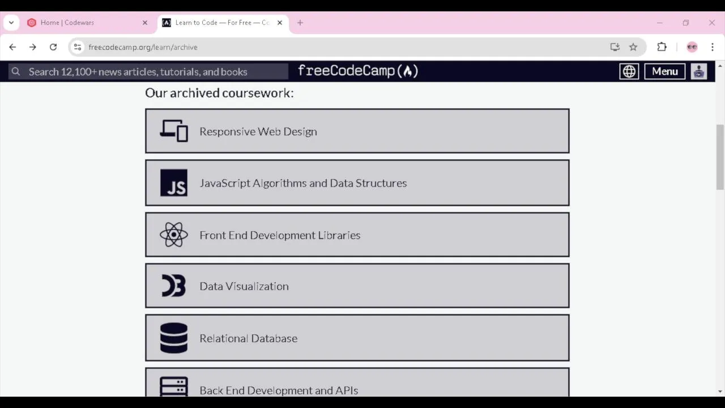
Task: Open the user avatar profile icon
Action: coord(698,71)
